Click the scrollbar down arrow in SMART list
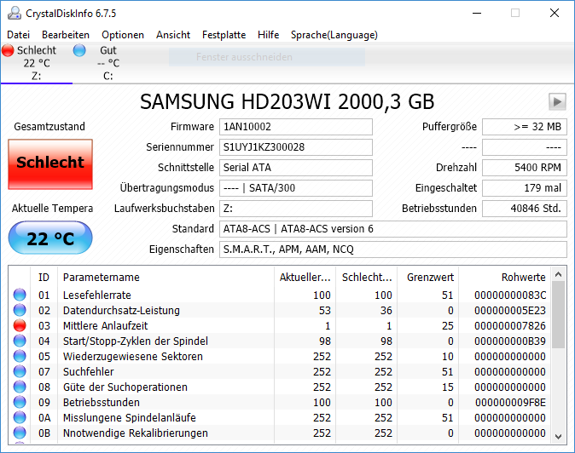 (558, 436)
